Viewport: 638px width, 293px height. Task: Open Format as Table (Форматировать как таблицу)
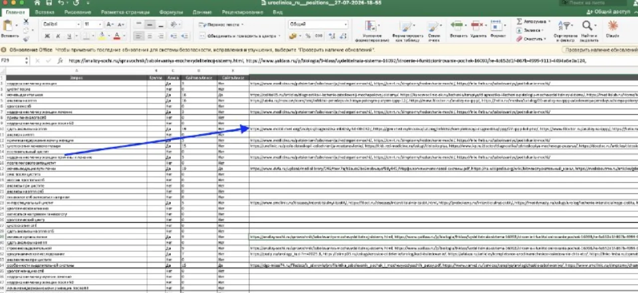click(x=407, y=30)
